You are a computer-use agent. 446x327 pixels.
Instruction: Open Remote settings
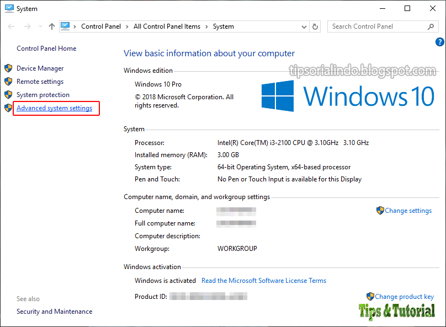40,82
